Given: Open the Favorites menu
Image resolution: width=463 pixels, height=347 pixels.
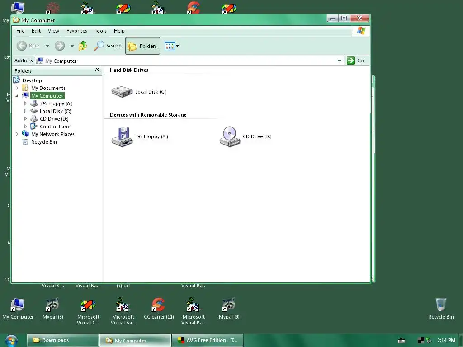Looking at the screenshot, I should (77, 31).
